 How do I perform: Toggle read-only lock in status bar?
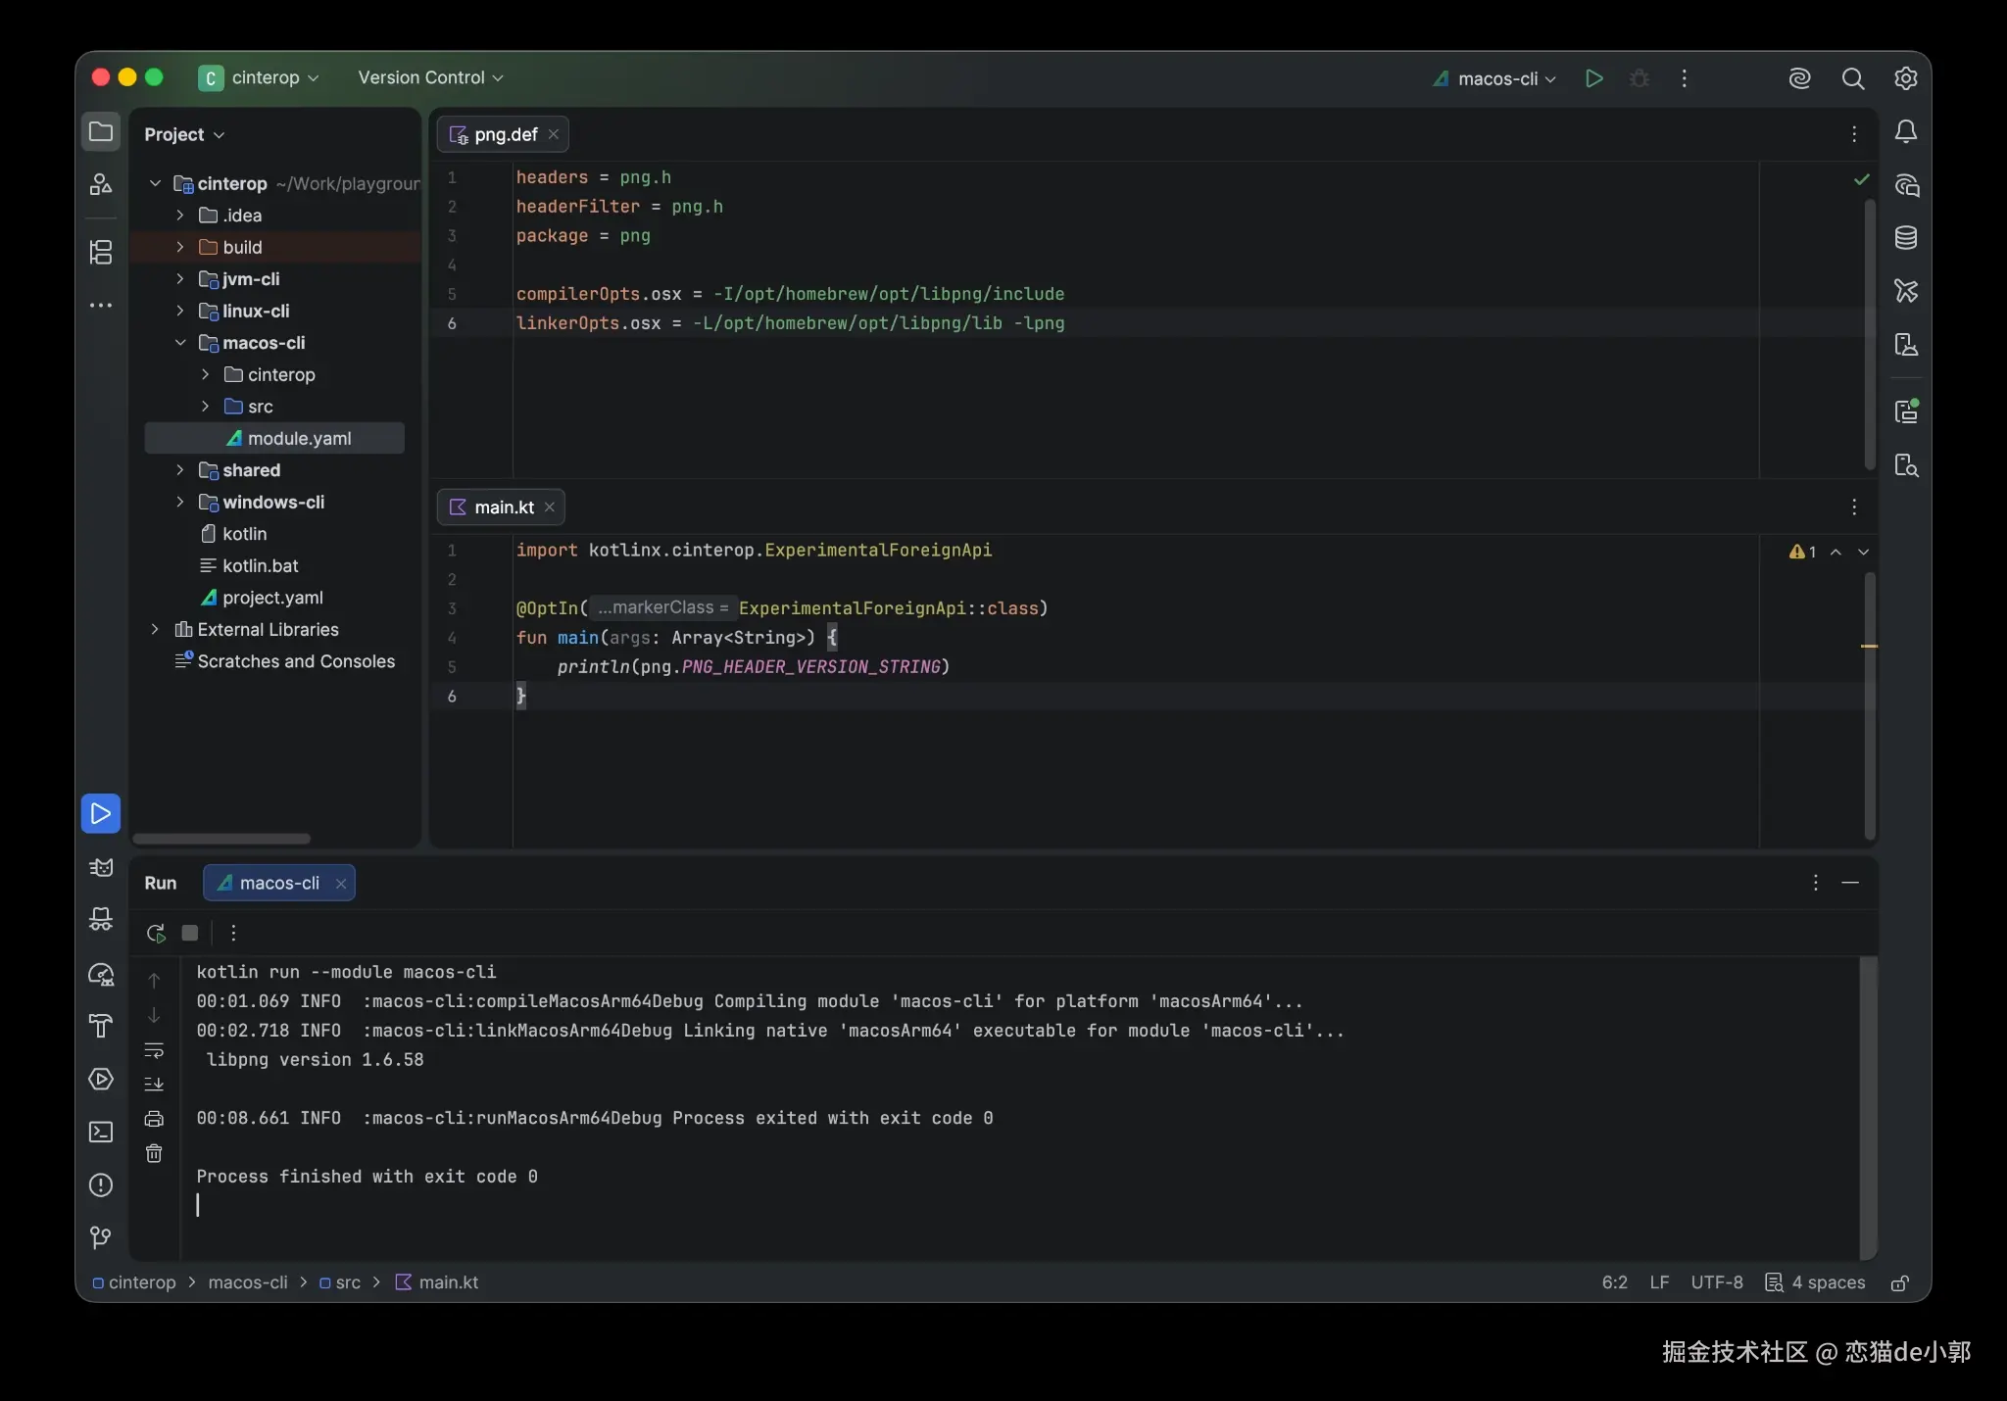[1899, 1282]
